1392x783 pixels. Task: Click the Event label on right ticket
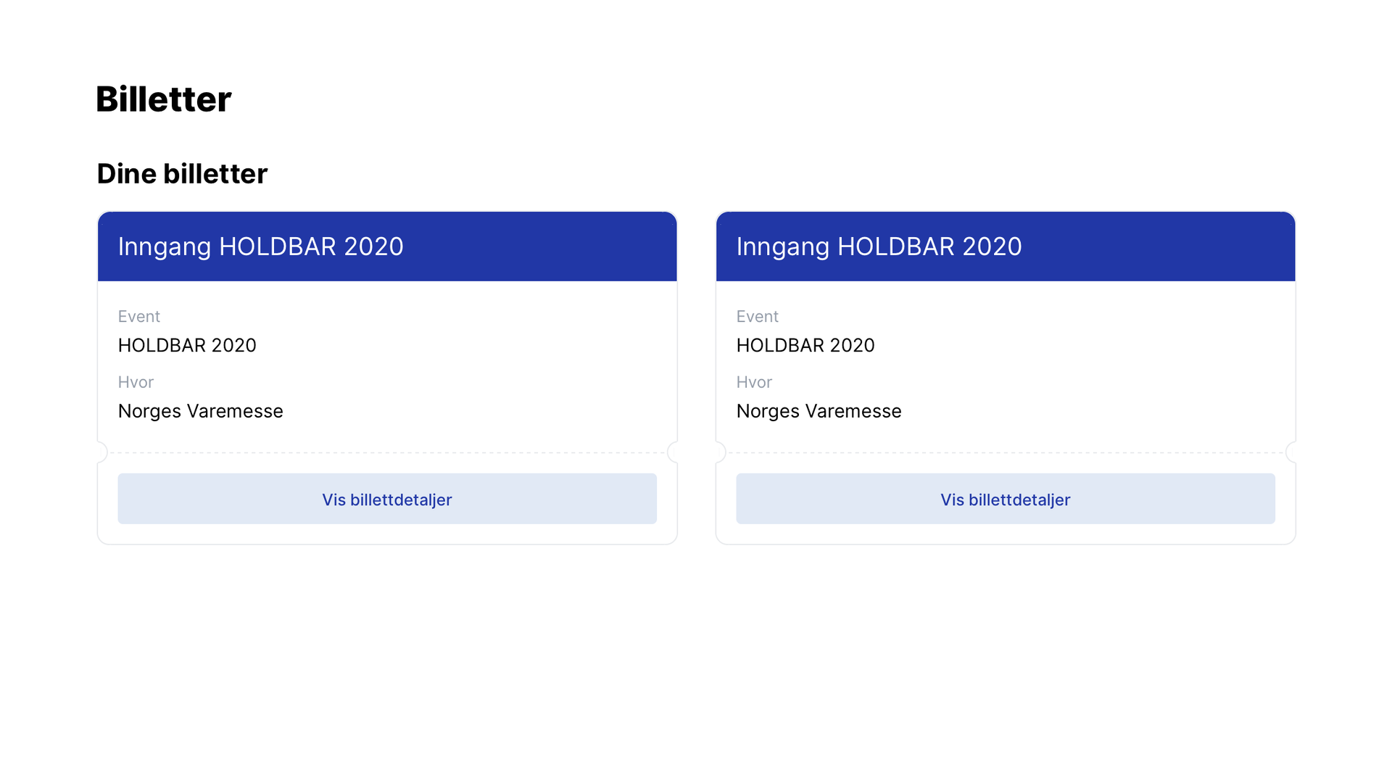coord(758,317)
